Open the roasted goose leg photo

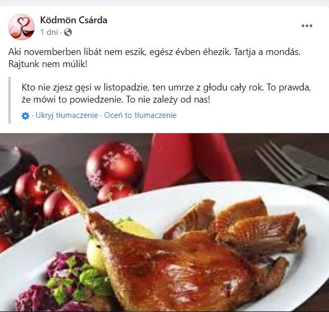pyautogui.click(x=164, y=223)
